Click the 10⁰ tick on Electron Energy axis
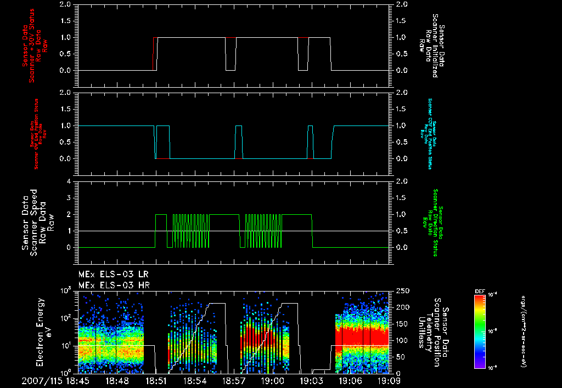Viewport: 562px width, 388px height. (x=66, y=373)
